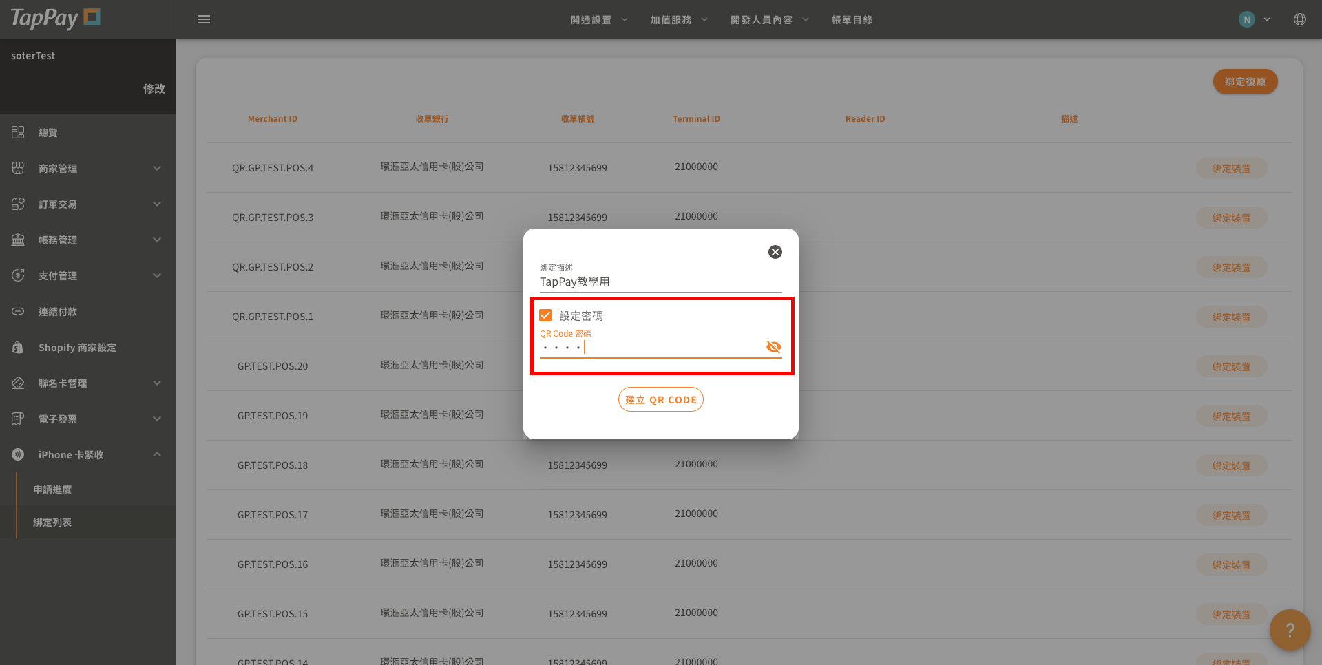Click the TapPay logo
The image size is (1322, 665).
[55, 19]
